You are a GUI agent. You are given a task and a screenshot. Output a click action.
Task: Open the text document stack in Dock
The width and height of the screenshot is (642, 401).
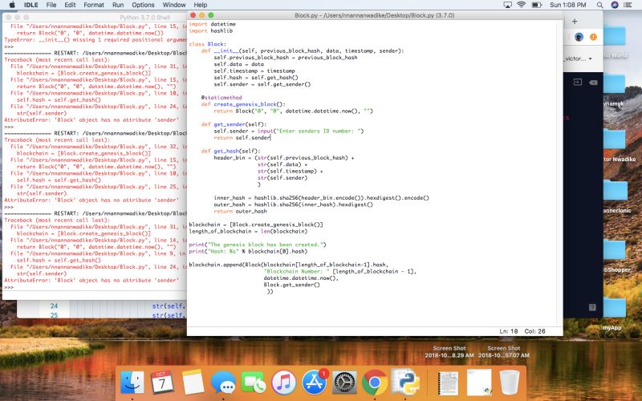[x=449, y=383]
